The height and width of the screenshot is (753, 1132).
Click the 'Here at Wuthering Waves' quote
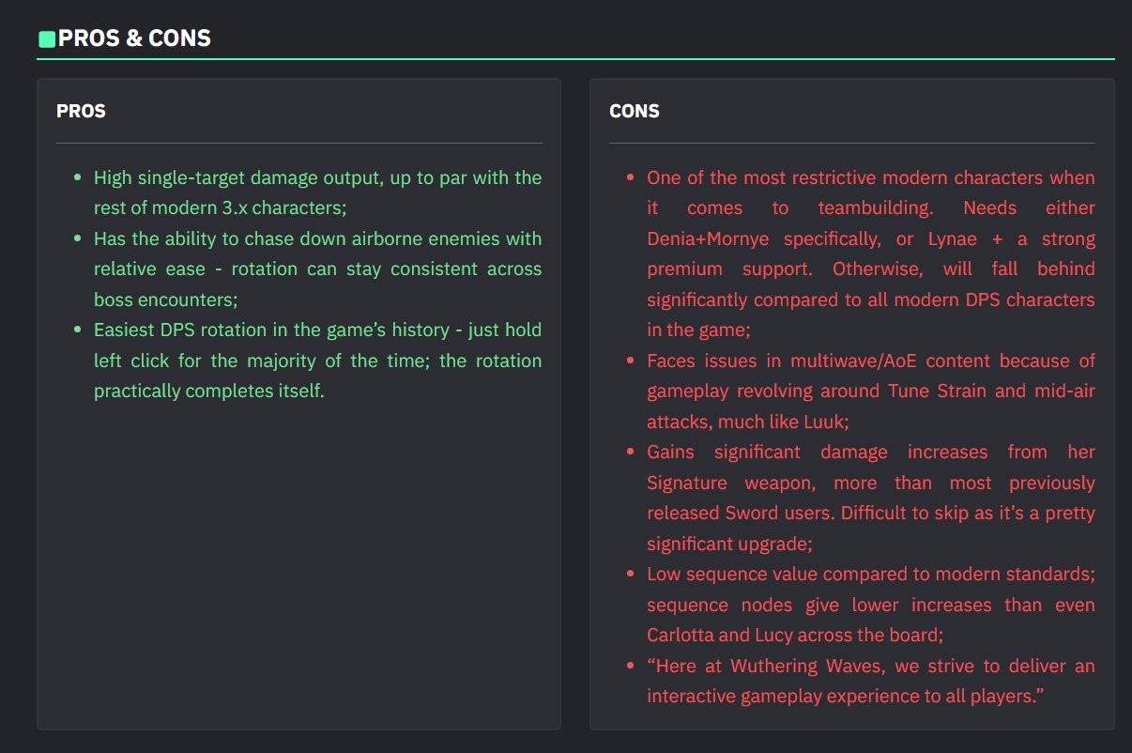[x=871, y=681]
